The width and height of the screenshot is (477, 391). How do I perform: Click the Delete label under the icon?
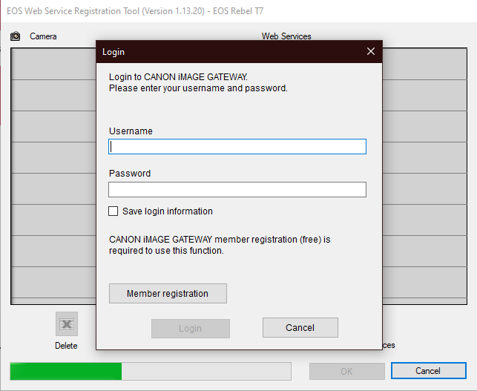point(66,346)
